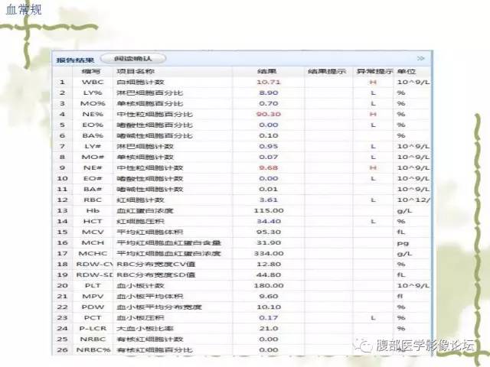Click the red result 9.68

click(x=269, y=168)
